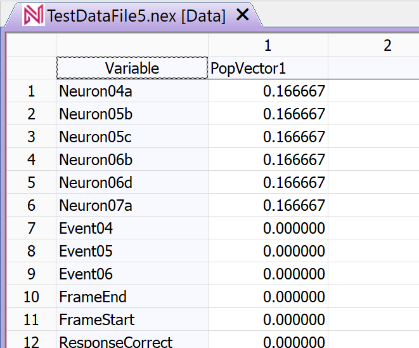
Task: Close the TestDataFile5.nex data tab
Action: (243, 15)
